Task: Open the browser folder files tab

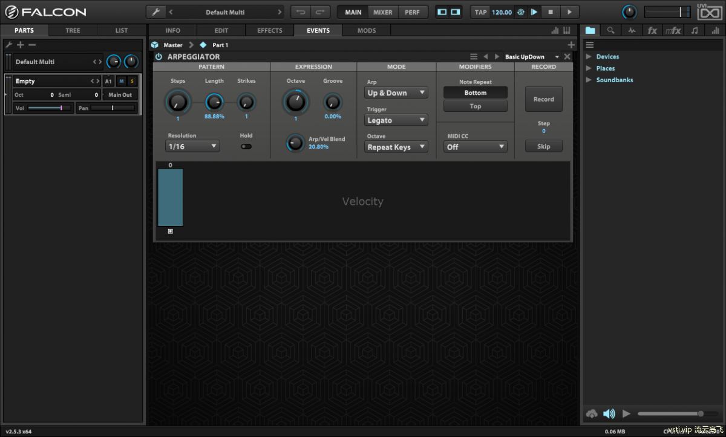Action: 590,30
